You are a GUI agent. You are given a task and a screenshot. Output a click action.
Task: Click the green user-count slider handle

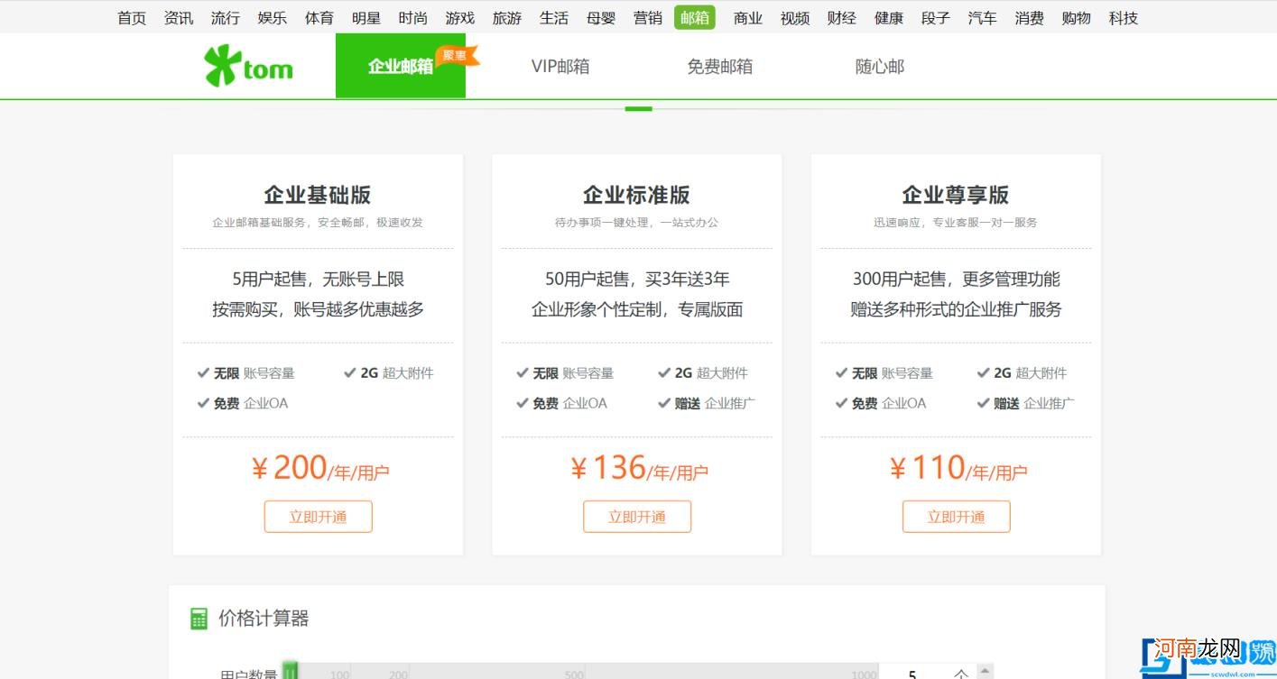(x=290, y=671)
